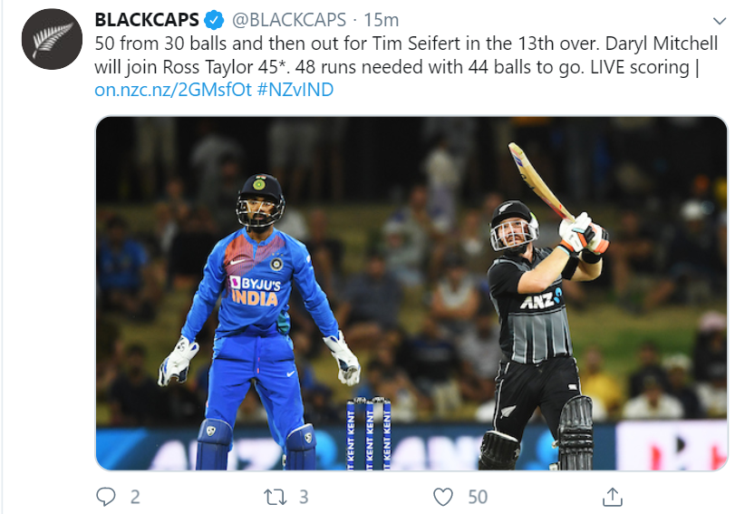
Task: Click the stumps in the match photo
Action: [369, 434]
